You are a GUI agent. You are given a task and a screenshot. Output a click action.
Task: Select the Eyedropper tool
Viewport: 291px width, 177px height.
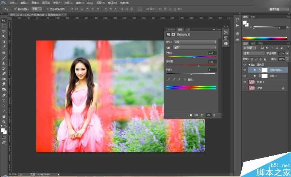pyautogui.click(x=4, y=47)
